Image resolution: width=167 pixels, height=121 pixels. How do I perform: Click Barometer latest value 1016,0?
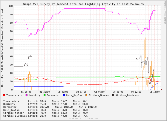(x=44, y=107)
